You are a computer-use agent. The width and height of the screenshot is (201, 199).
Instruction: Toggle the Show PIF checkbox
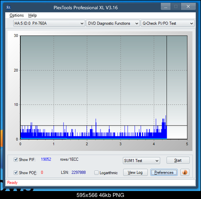[15, 159]
